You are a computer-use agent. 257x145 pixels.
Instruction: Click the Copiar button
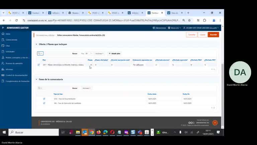[x=202, y=35]
